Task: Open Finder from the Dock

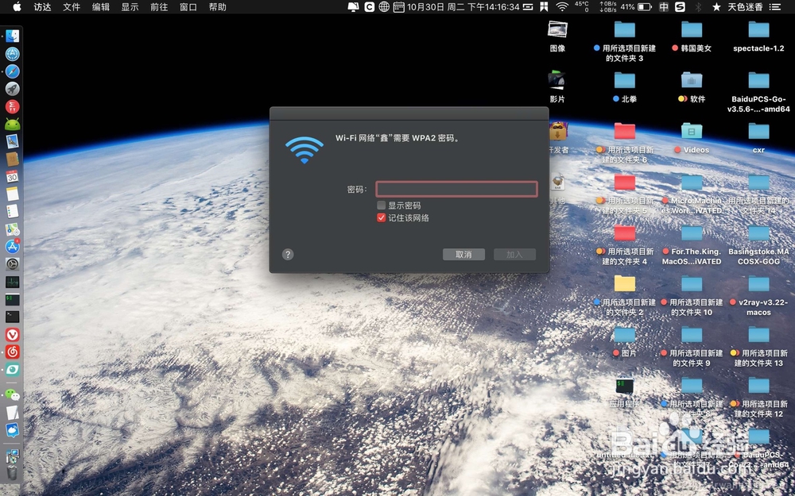Action: tap(11, 35)
